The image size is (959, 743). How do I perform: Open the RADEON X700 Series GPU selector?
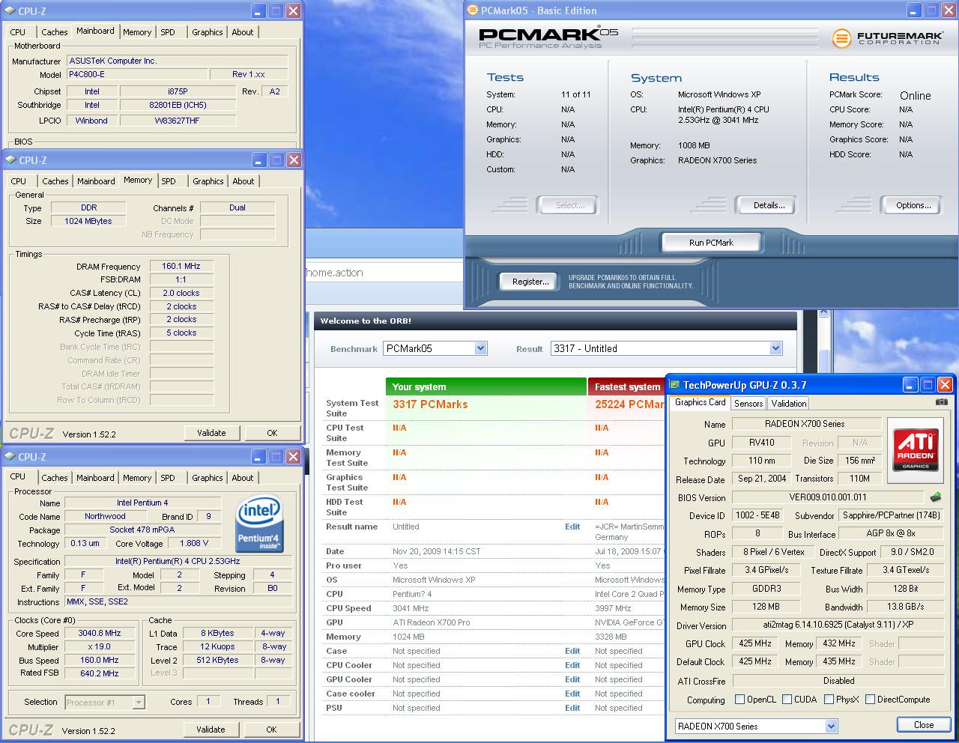[x=756, y=726]
